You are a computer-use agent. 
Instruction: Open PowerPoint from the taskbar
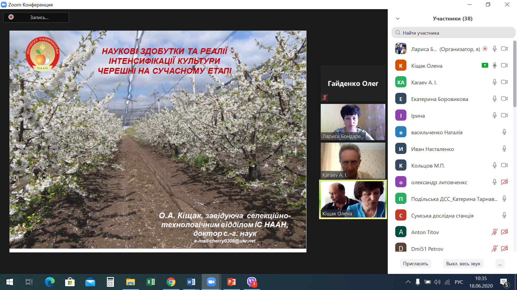pos(232,282)
